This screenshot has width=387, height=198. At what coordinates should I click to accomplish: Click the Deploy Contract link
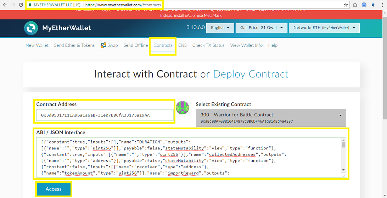click(251, 74)
